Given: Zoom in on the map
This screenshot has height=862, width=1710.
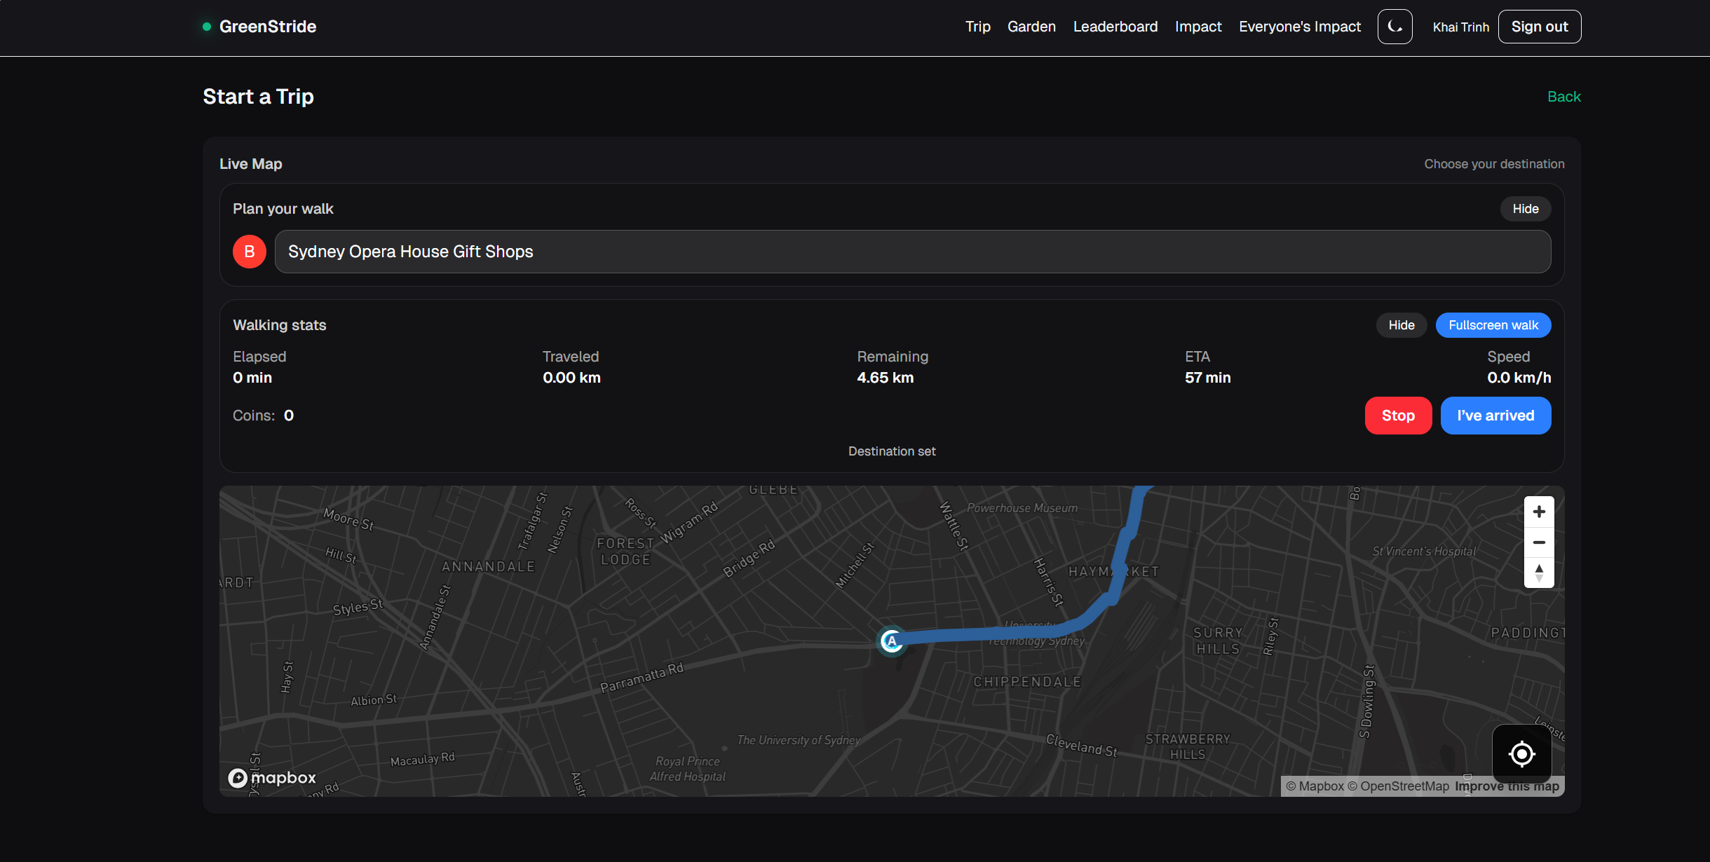Looking at the screenshot, I should pos(1539,512).
